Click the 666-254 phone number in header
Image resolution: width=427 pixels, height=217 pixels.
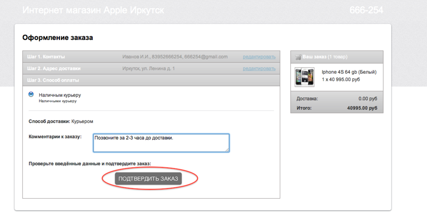coord(366,10)
